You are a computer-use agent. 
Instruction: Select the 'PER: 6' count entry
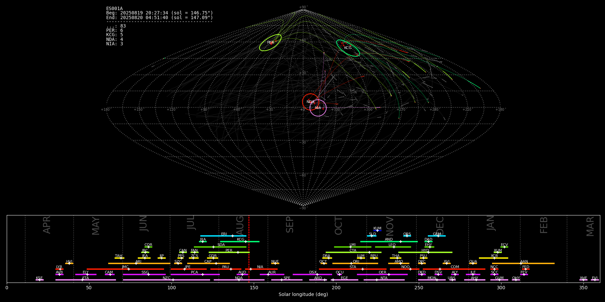115,31
